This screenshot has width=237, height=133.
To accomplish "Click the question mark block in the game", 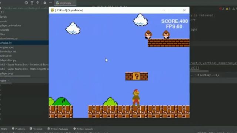I will [x=136, y=76].
